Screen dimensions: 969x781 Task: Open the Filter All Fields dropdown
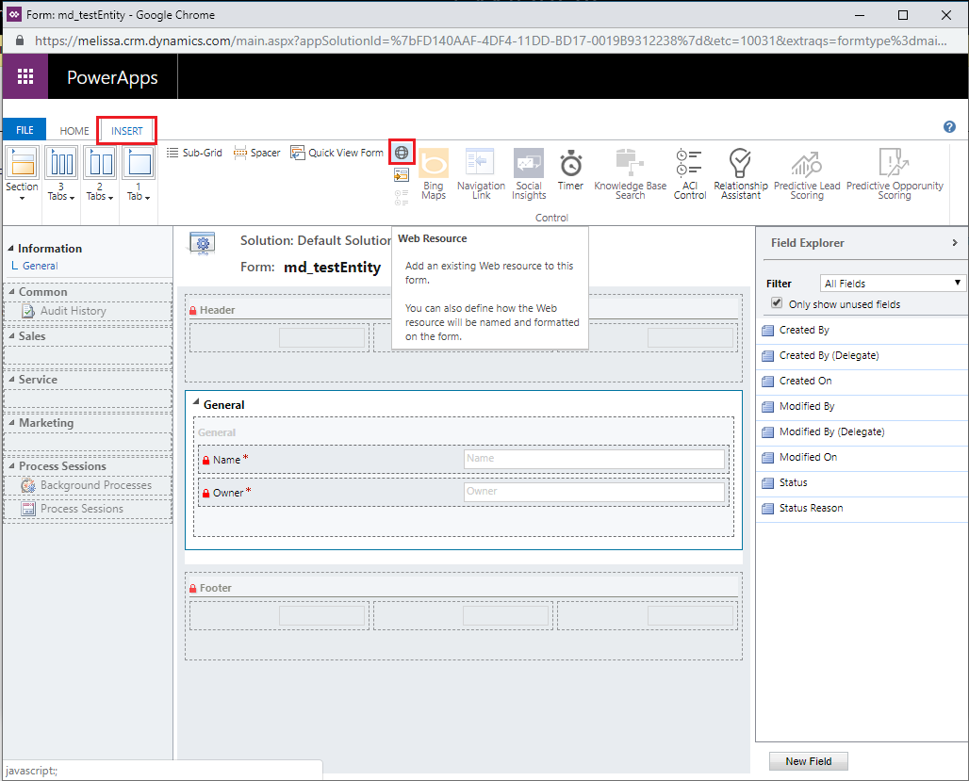click(x=893, y=283)
